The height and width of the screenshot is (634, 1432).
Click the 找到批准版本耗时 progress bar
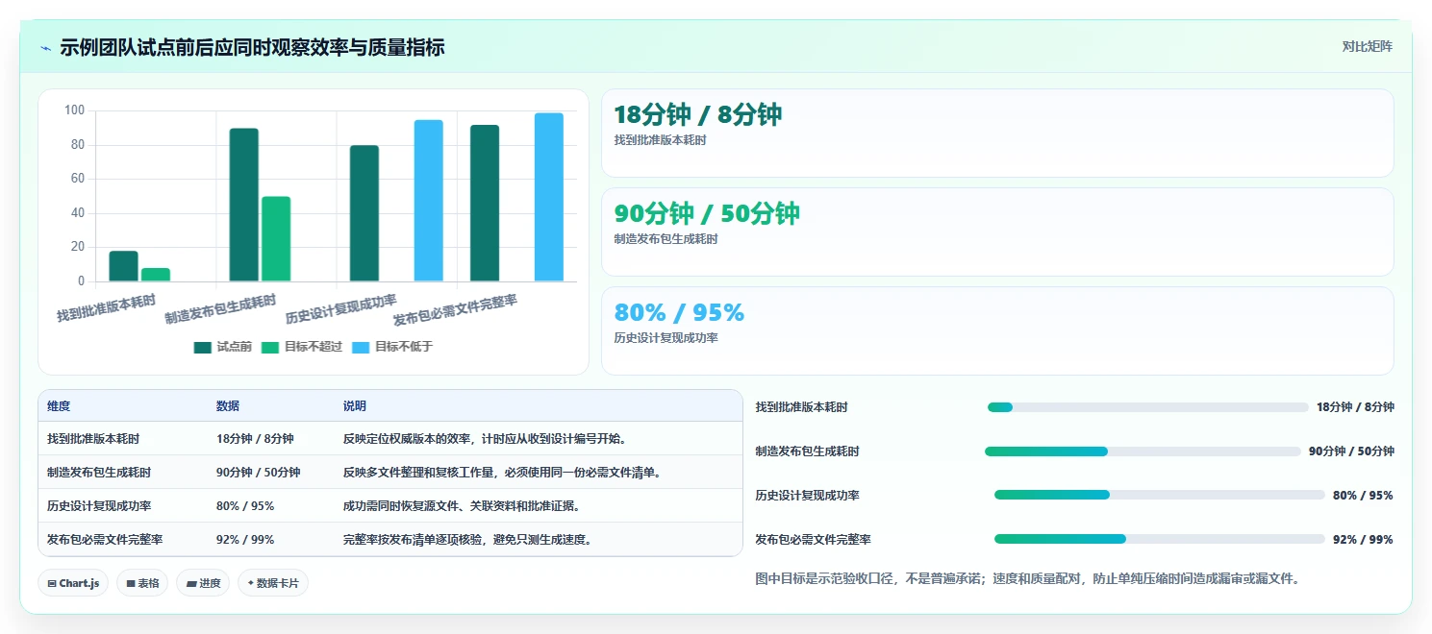click(1147, 407)
